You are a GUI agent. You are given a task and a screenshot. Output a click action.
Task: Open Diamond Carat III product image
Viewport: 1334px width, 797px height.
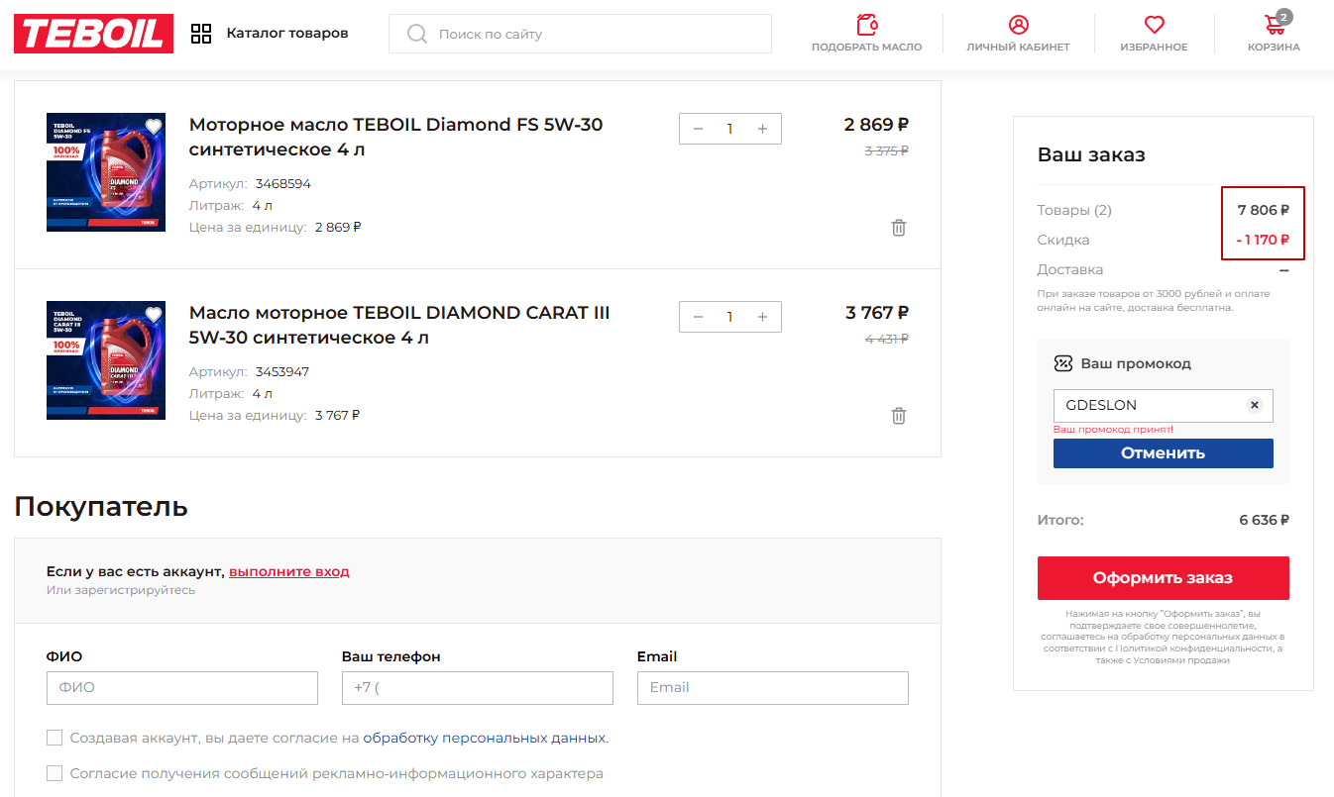click(x=106, y=360)
